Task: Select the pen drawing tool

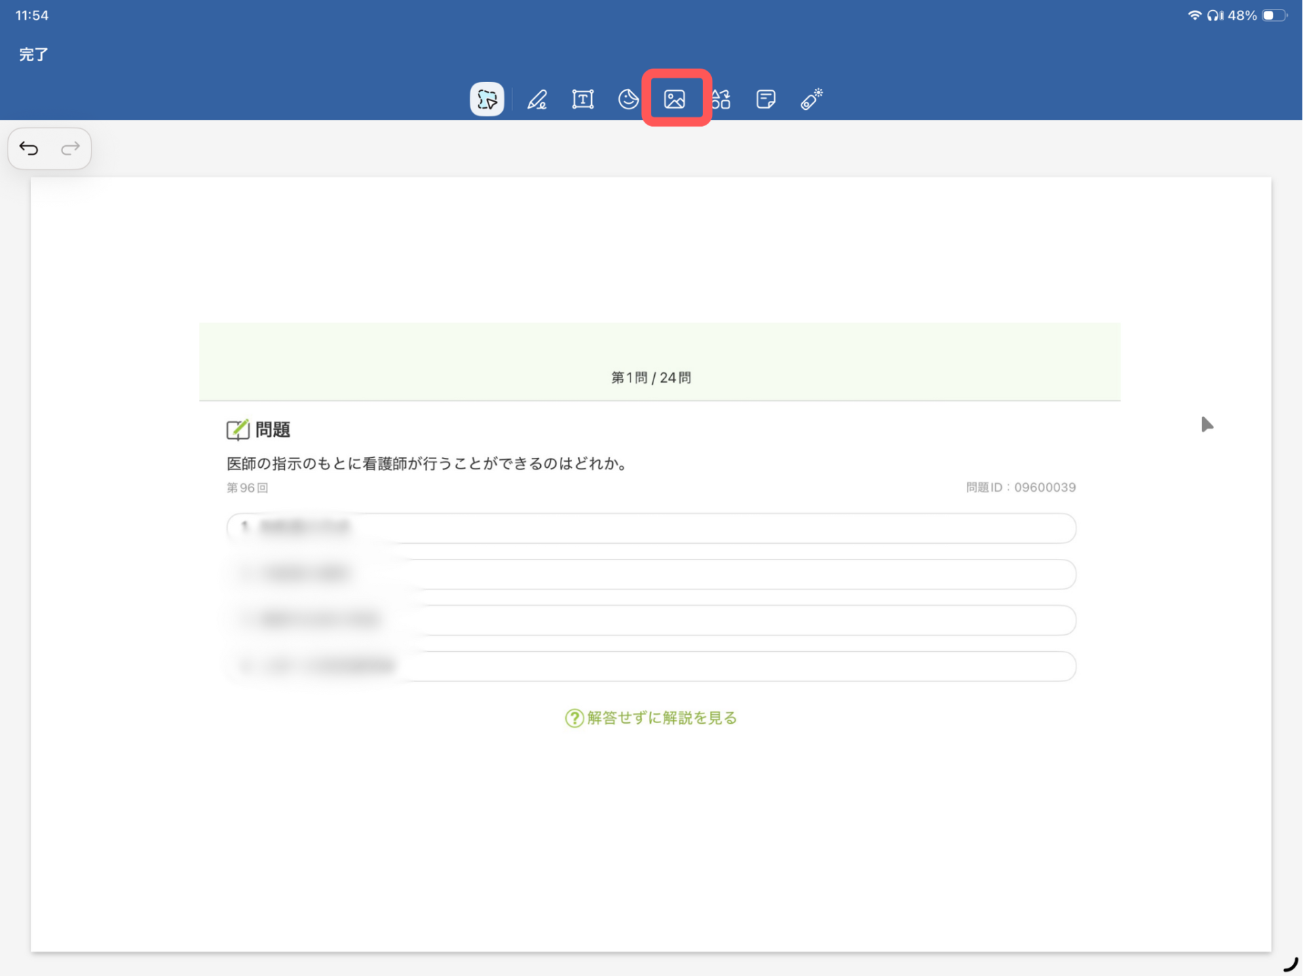Action: [537, 100]
